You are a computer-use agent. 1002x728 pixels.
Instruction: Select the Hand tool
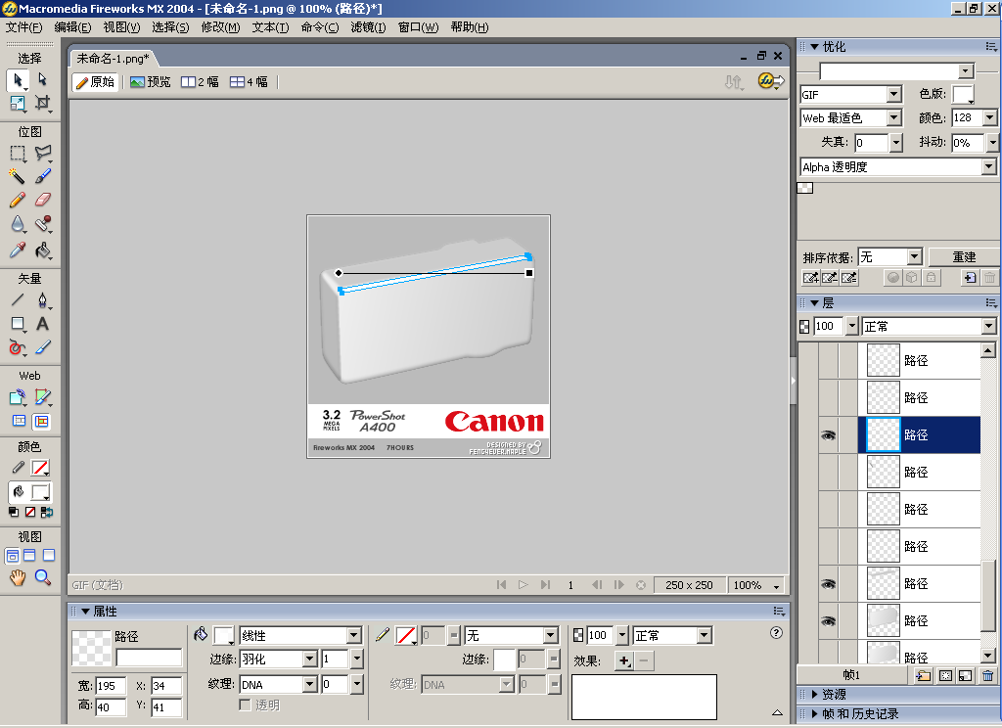click(18, 577)
